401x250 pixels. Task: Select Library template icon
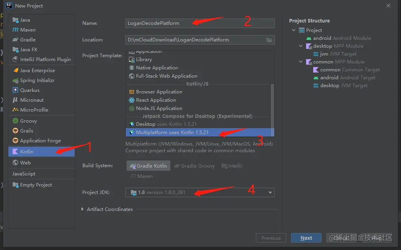[132, 60]
